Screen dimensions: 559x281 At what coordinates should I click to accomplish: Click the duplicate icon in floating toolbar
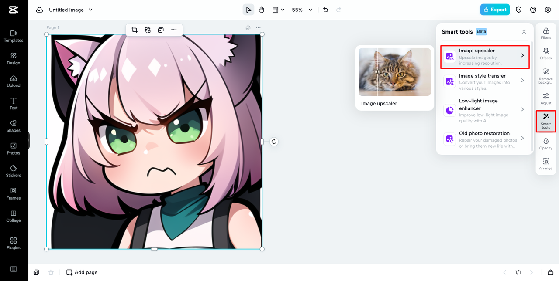[x=161, y=30]
